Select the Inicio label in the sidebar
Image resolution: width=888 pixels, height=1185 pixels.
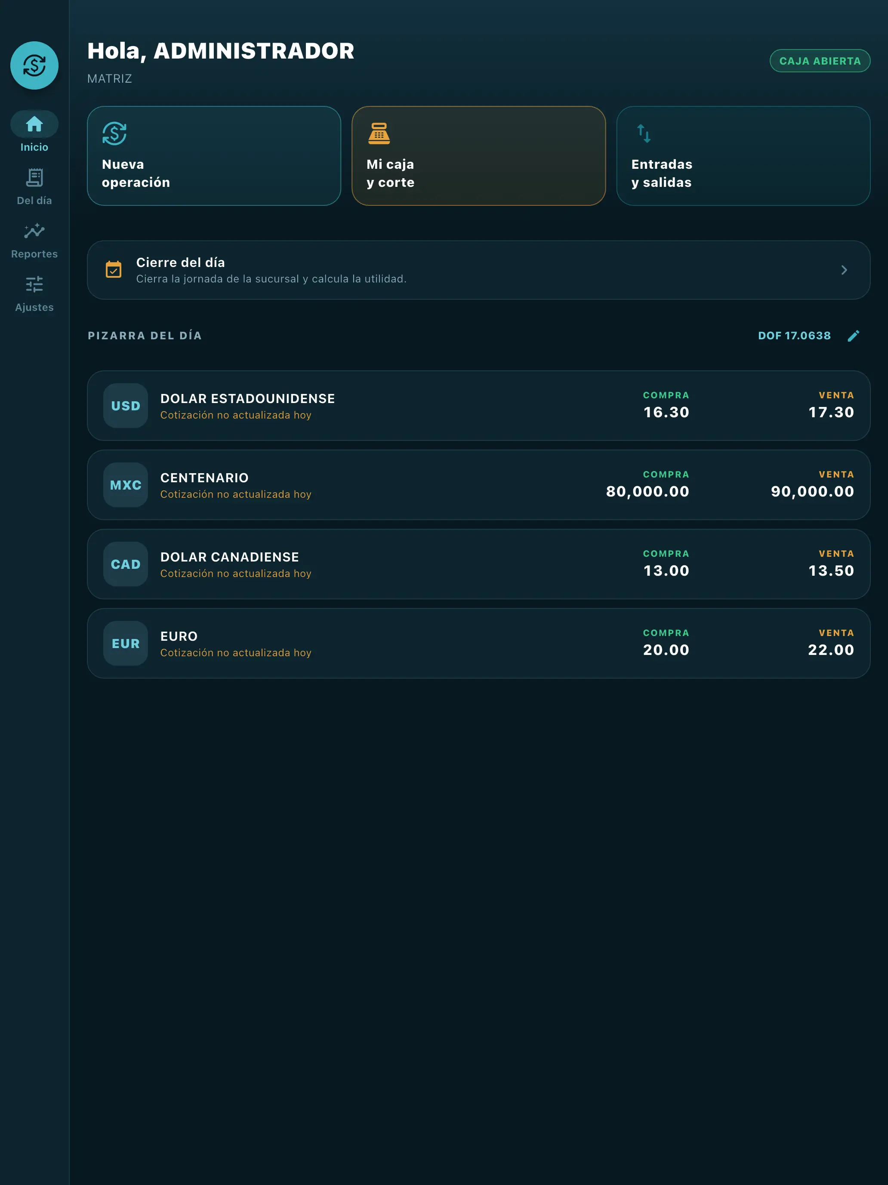pos(34,147)
